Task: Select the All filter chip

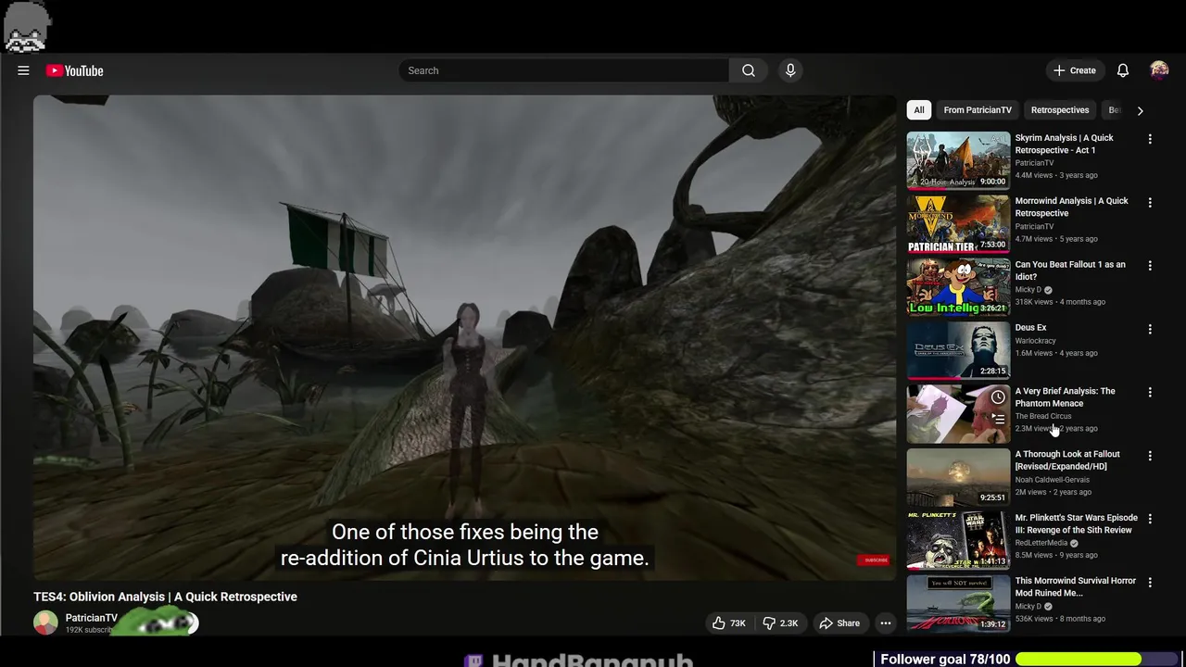Action: pyautogui.click(x=918, y=110)
